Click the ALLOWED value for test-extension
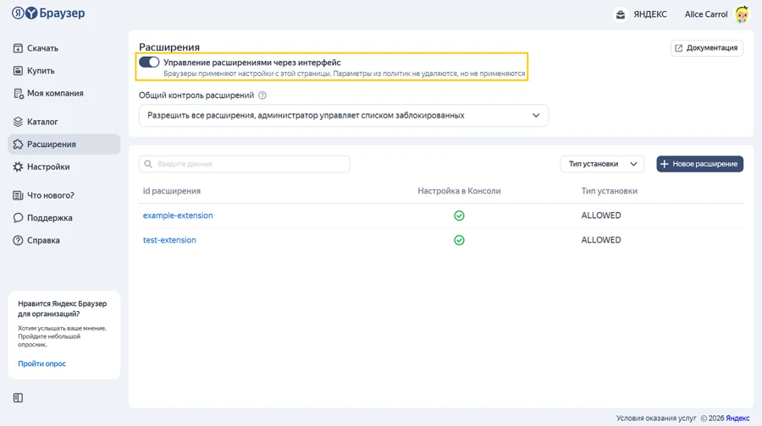The image size is (762, 426). coord(601,240)
